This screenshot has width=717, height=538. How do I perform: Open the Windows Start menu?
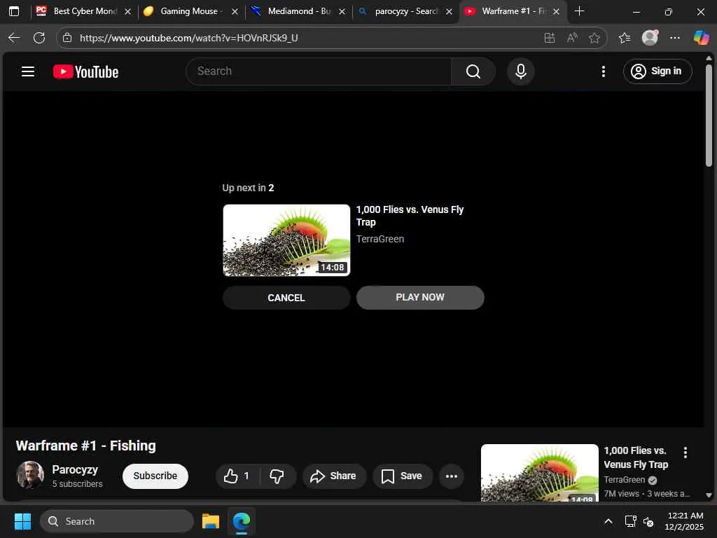[x=22, y=521]
